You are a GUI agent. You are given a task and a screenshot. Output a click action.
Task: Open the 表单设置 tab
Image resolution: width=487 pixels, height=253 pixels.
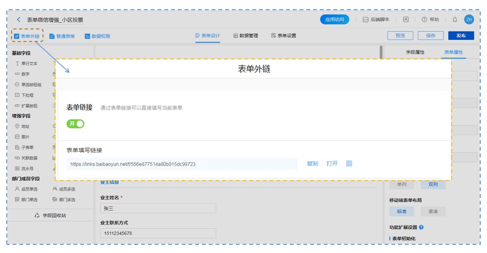(284, 36)
